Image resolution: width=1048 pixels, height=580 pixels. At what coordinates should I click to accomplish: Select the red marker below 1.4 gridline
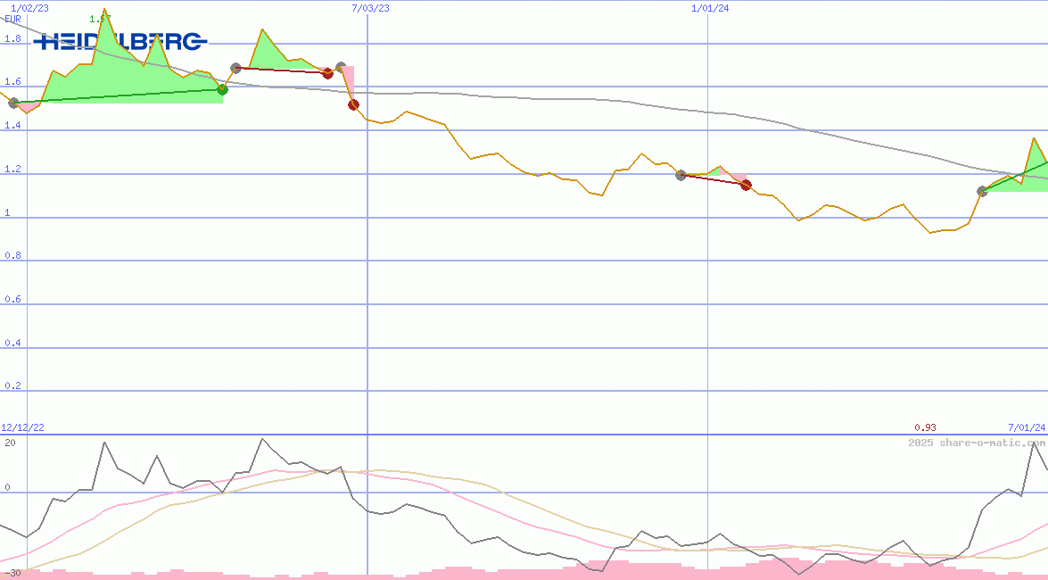(353, 105)
